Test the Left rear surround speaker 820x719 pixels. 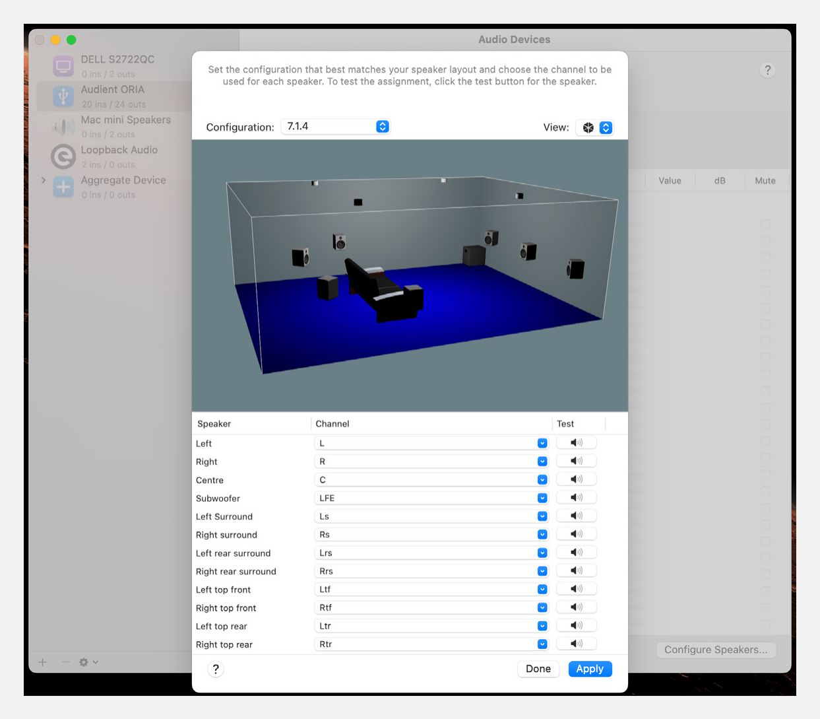[576, 553]
